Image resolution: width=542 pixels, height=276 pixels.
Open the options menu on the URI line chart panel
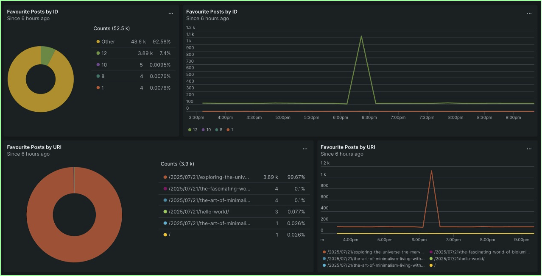[x=529, y=149]
